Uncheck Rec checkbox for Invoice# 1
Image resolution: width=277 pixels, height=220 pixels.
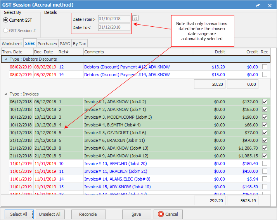[x=265, y=102]
